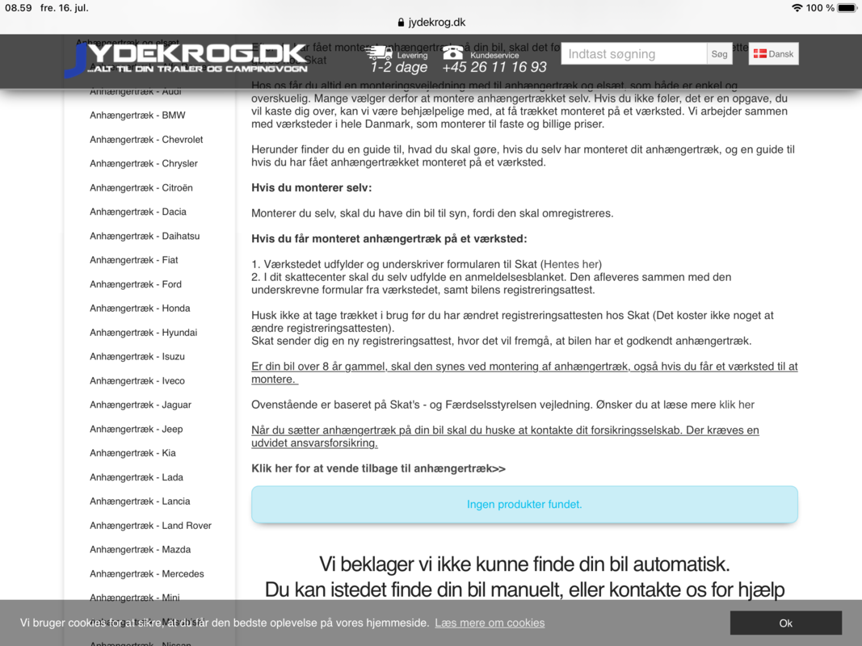Click the lock icon beside jydekrog.dk
Viewport: 862px width, 646px height.
pos(402,23)
